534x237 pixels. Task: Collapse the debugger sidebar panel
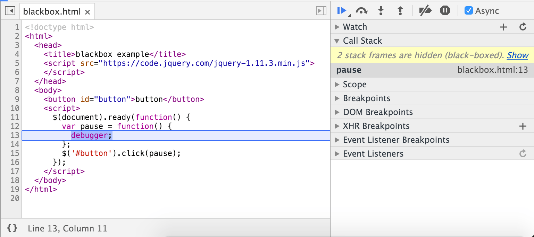click(x=321, y=11)
